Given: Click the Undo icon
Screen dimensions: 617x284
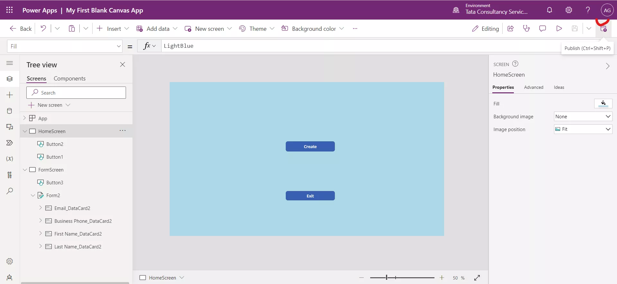Looking at the screenshot, I should [x=43, y=29].
